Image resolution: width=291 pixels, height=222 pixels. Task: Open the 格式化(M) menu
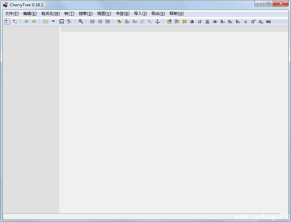pyautogui.click(x=50, y=14)
